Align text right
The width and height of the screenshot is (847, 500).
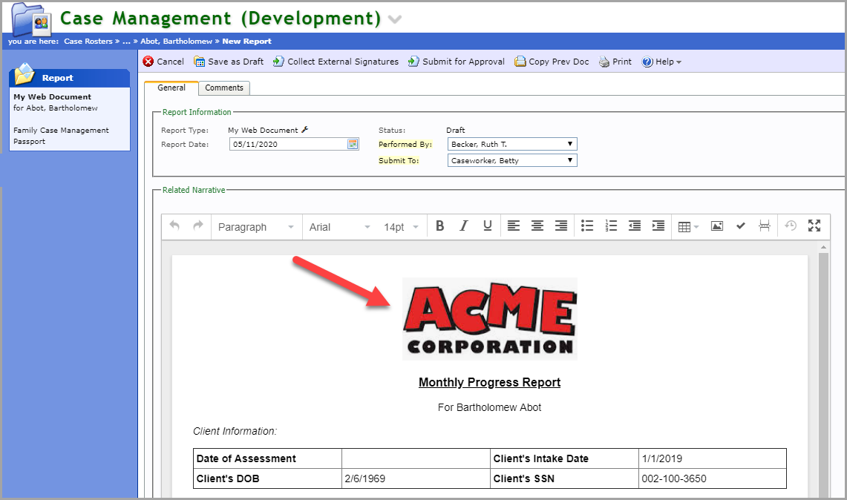point(560,226)
